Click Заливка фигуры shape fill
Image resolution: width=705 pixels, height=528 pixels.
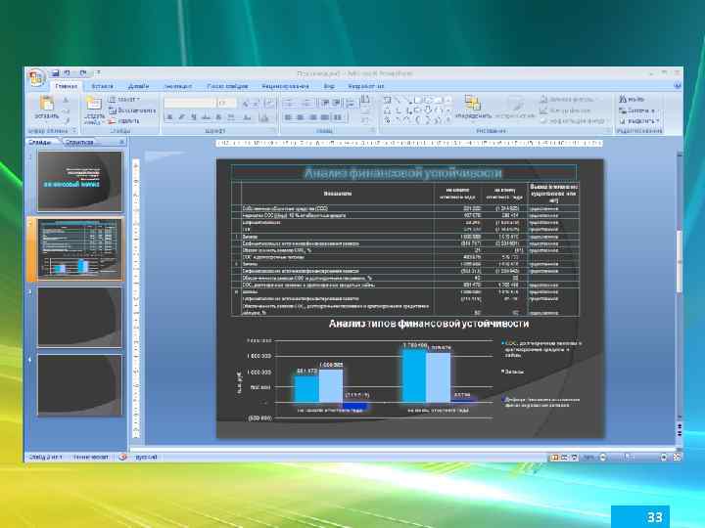pos(568,99)
